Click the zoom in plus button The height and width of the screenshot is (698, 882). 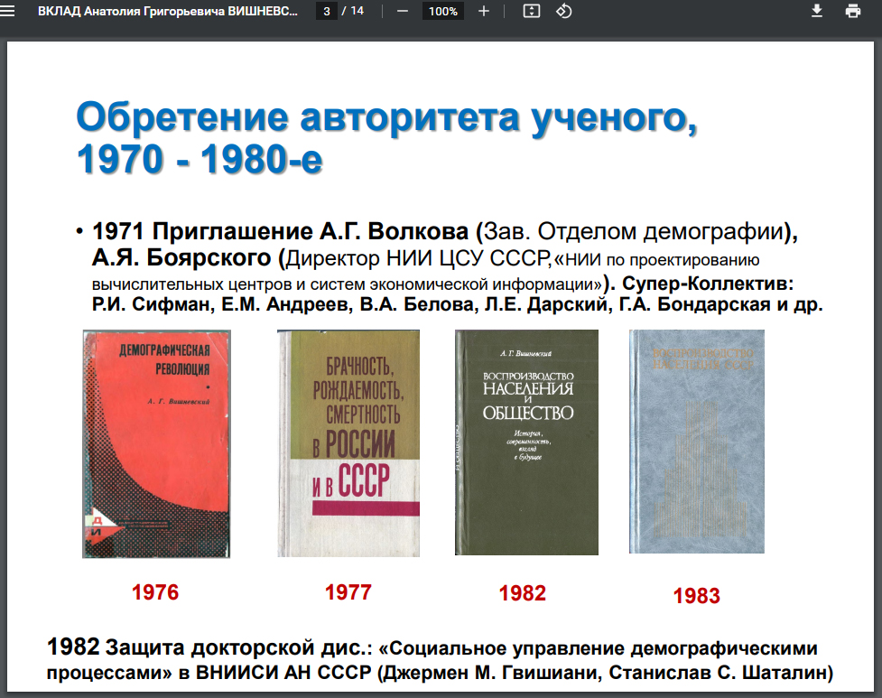tap(484, 12)
